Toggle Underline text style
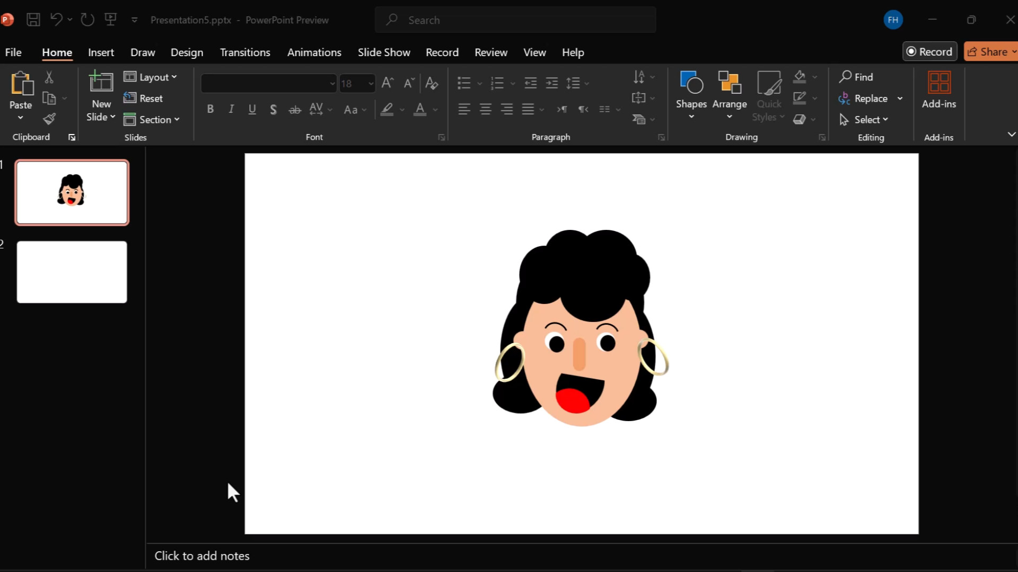Viewport: 1018px width, 572px height. (x=252, y=109)
